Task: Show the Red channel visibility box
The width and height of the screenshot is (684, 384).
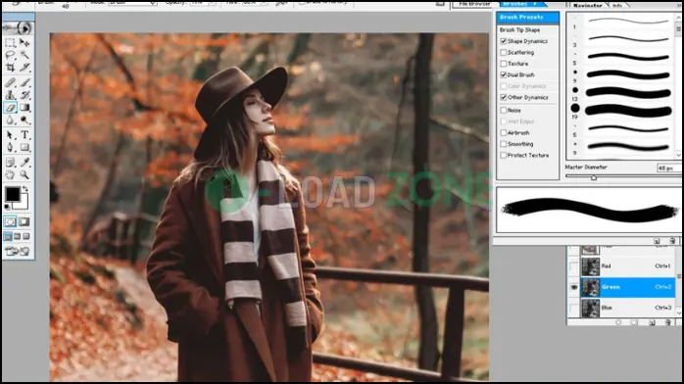Action: (573, 266)
